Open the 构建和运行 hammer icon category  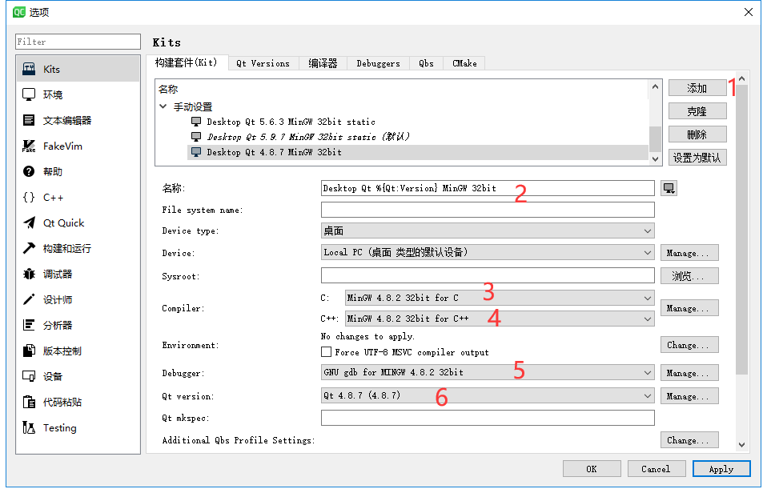(x=30, y=248)
